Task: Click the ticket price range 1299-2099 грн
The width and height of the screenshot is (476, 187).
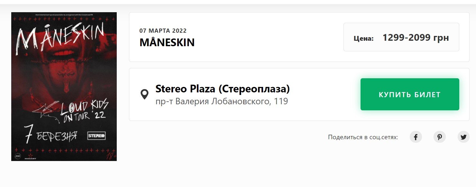Action: (416, 37)
